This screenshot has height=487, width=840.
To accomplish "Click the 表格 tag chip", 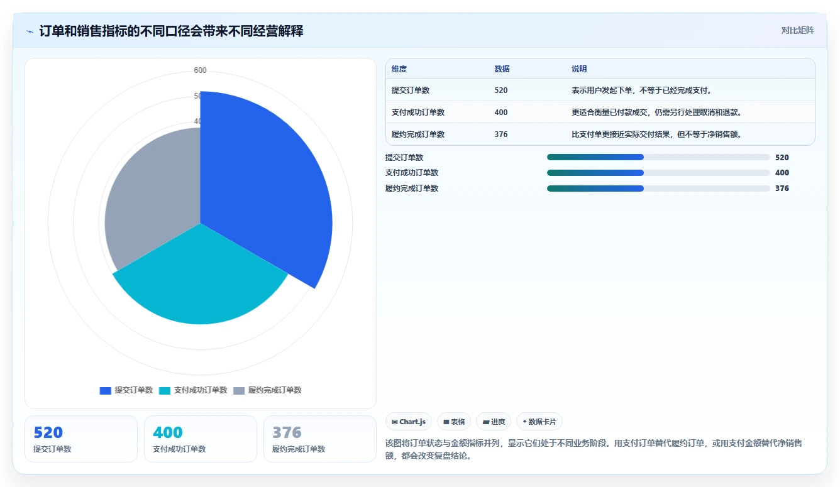I will 454,422.
